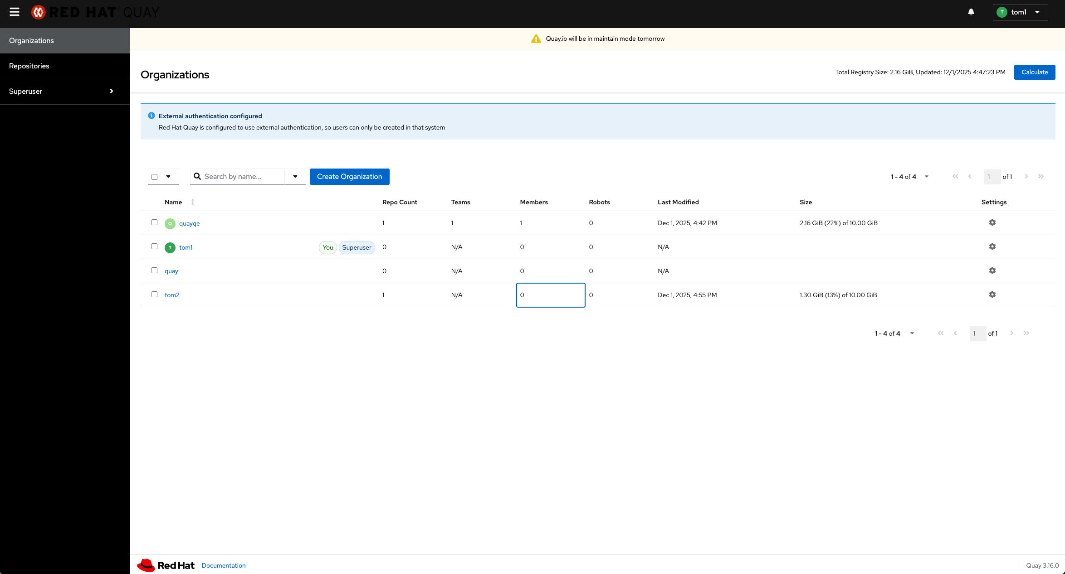Click the notifications bell icon
1065x574 pixels.
pyautogui.click(x=971, y=12)
